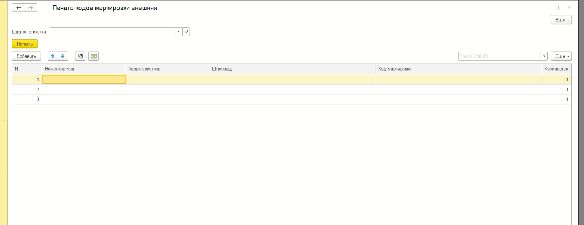
Task: Move row down with blue arrow
Action: coord(63,56)
